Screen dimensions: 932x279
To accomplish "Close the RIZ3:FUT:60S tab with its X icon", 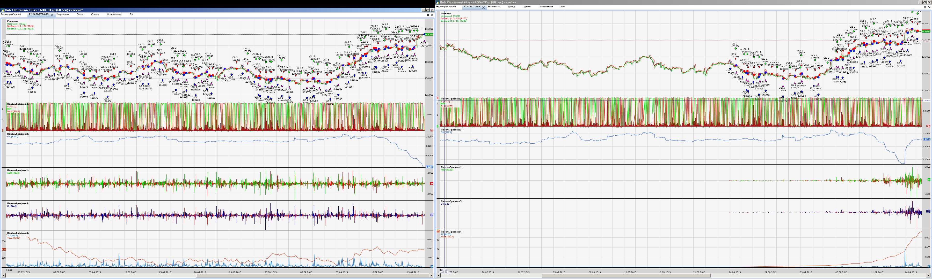I will click(483, 7).
